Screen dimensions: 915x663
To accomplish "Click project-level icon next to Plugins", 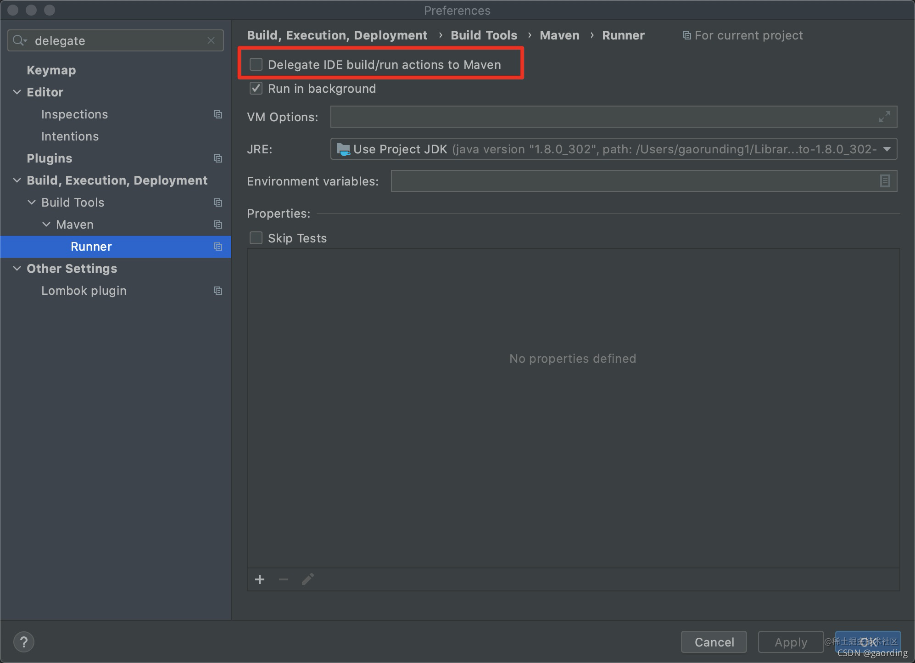I will coord(218,158).
